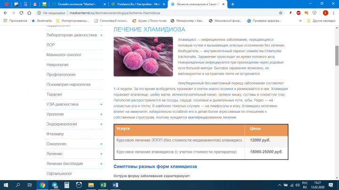The width and height of the screenshot is (339, 190).
Task: Open Windows taskbar search
Action: coord(18,185)
